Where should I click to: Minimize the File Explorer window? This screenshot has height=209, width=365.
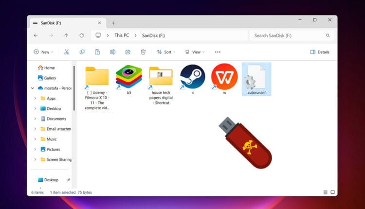click(x=300, y=20)
